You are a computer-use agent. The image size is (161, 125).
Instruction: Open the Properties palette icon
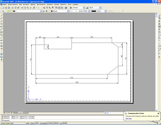56,8
